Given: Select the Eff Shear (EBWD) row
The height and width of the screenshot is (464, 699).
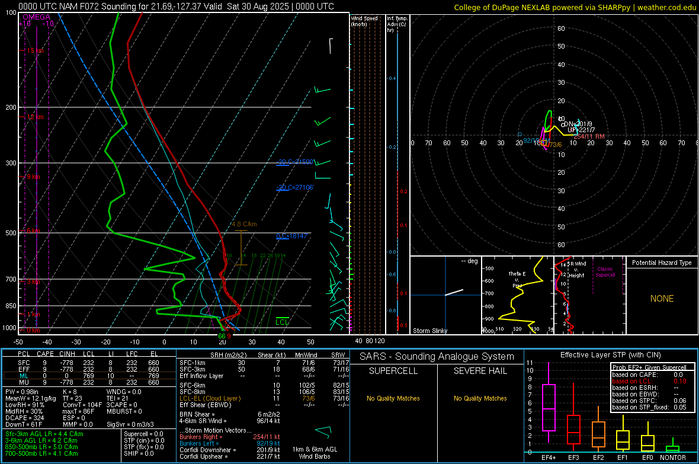Looking at the screenshot, I should click(264, 405).
